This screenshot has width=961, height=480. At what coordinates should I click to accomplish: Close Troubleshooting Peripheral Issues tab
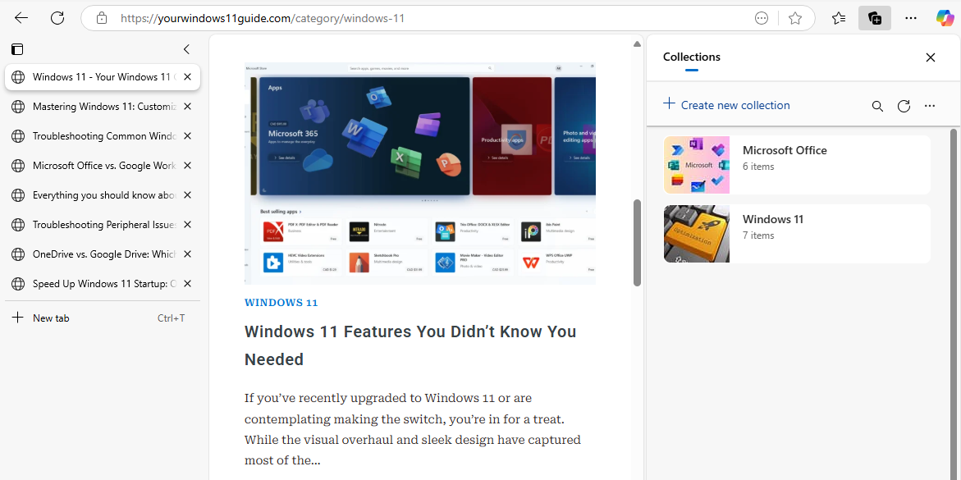coord(188,225)
